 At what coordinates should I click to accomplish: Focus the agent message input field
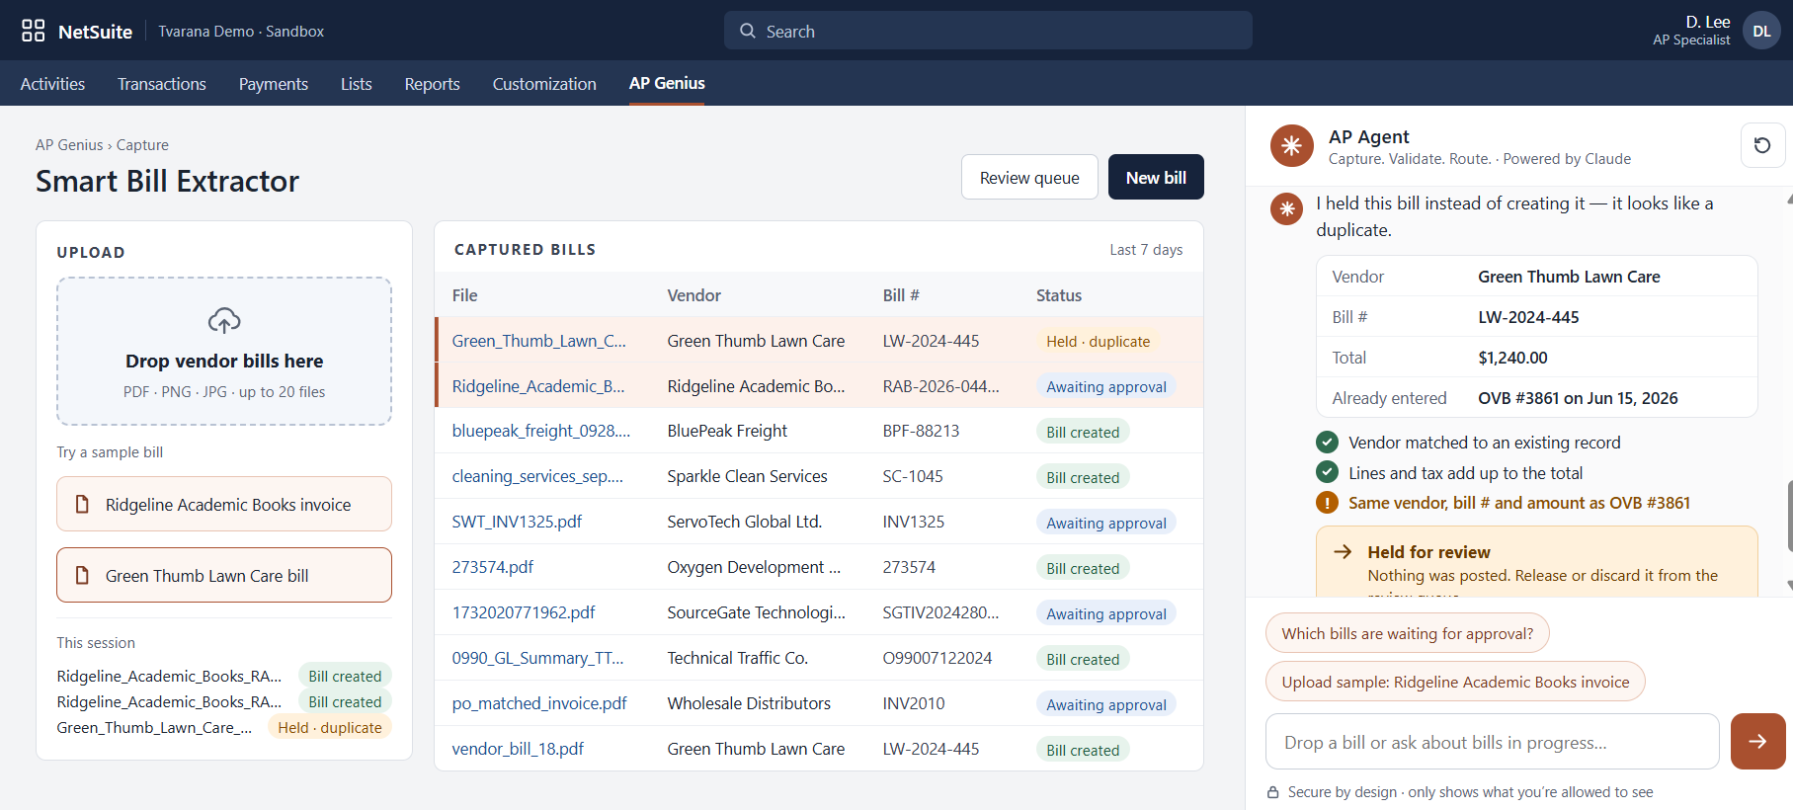click(x=1492, y=741)
